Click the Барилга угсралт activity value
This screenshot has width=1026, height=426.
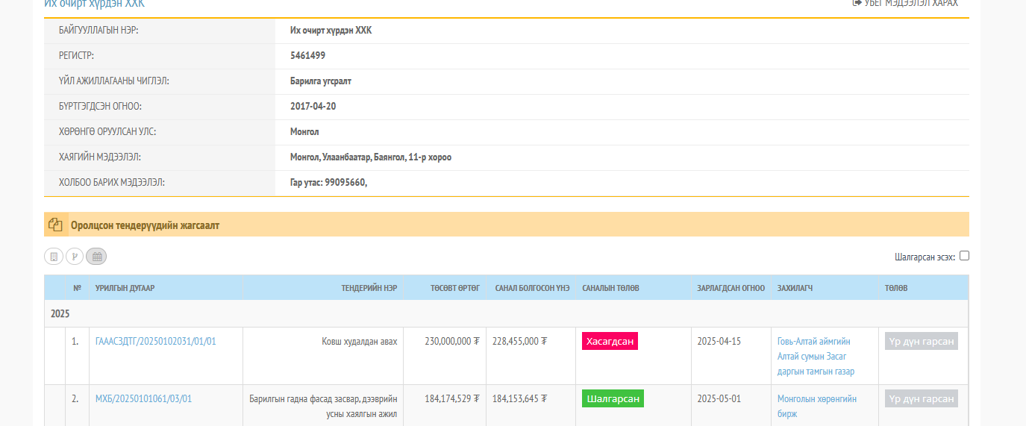coord(321,81)
